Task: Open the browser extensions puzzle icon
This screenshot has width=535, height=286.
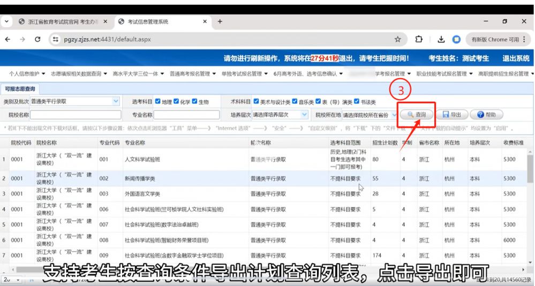Action: pos(419,40)
